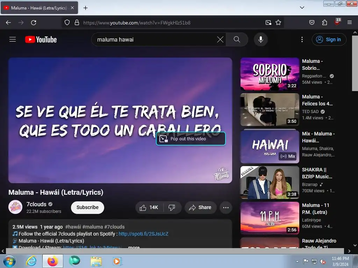This screenshot has height=268, width=358.
Task: Click the #7clouds hashtag
Action: pos(114,227)
